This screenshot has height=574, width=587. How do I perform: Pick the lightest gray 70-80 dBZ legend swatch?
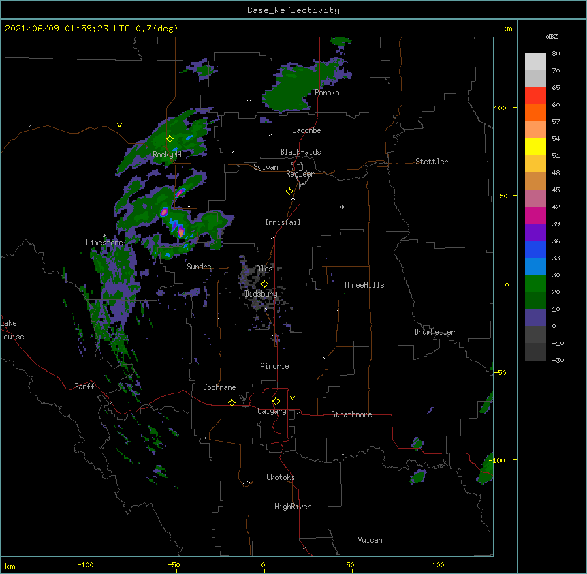[x=535, y=62]
